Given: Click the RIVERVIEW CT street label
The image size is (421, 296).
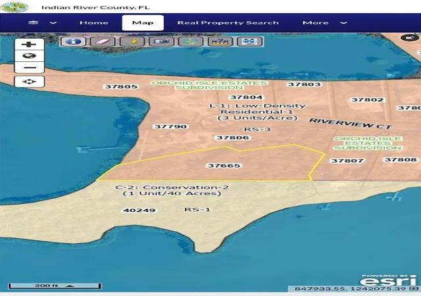Looking at the screenshot, I should click(351, 124).
